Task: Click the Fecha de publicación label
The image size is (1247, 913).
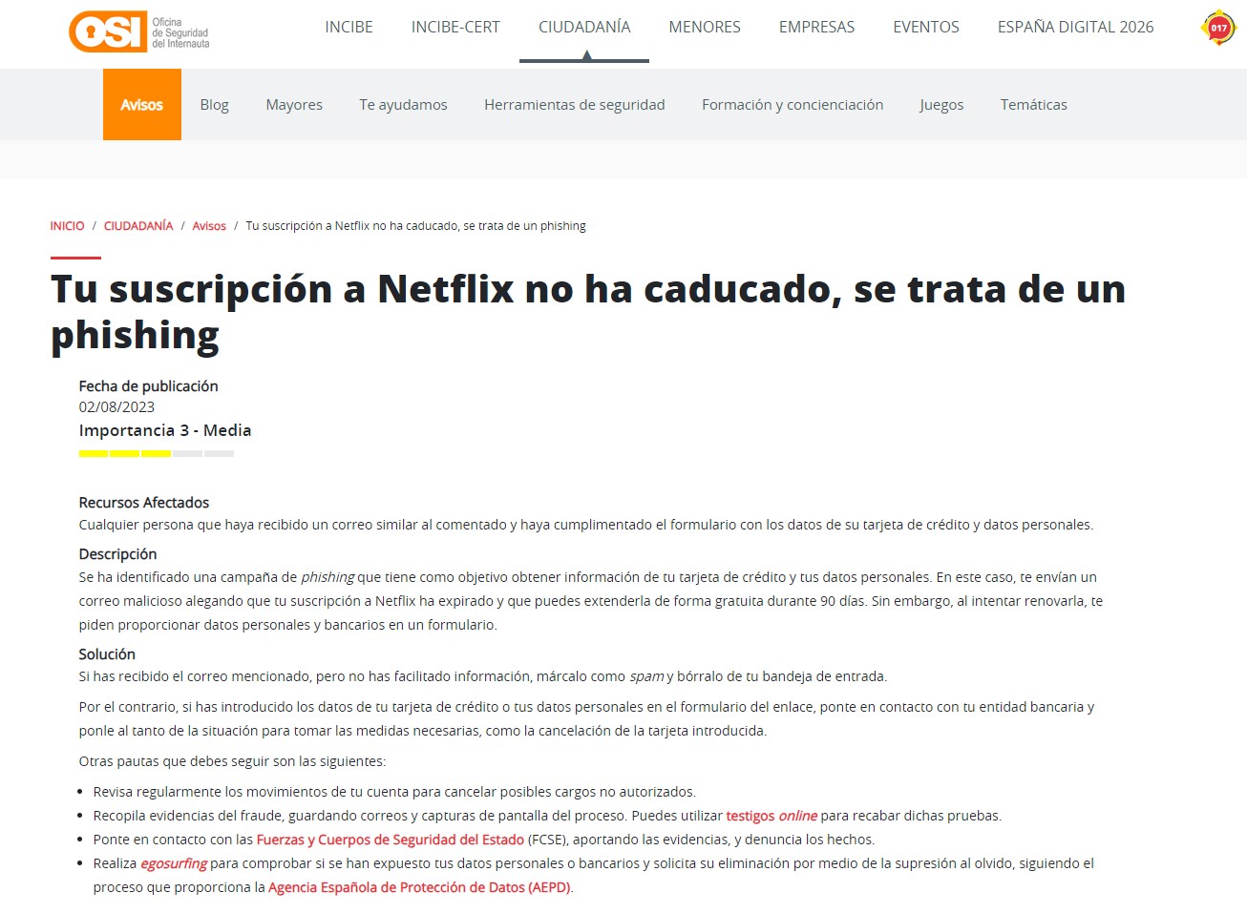Action: pos(148,386)
